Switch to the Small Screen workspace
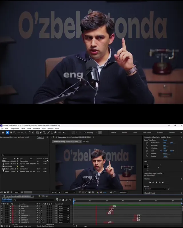This screenshot has height=228, width=183. [x=147, y=133]
